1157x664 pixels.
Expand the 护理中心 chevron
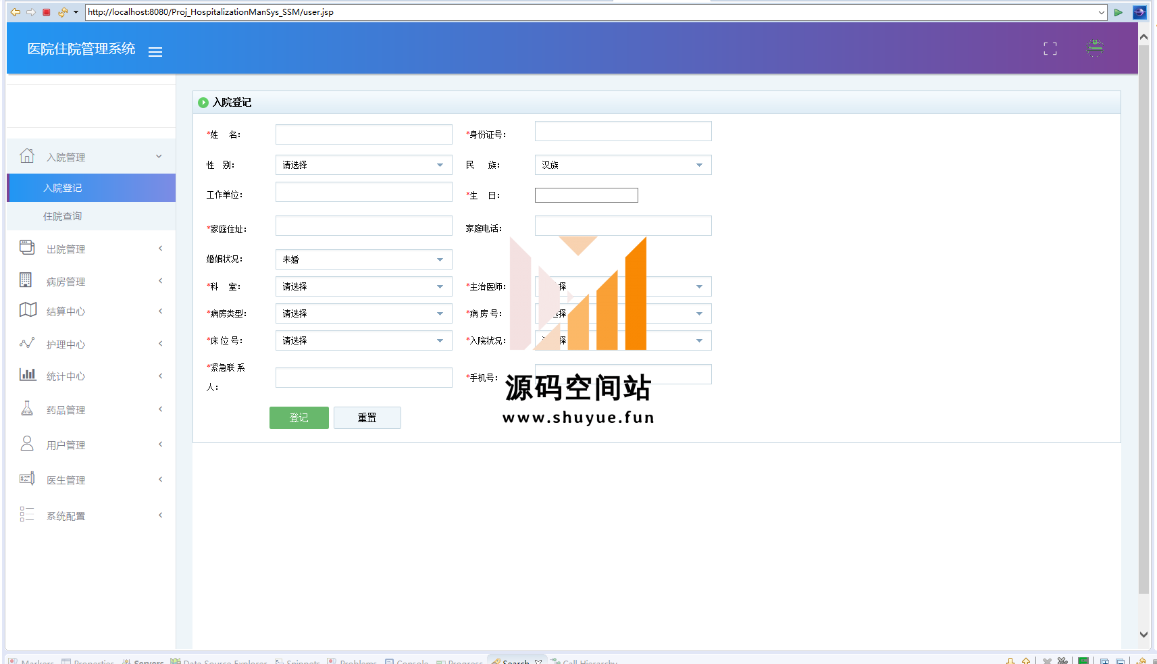click(160, 344)
